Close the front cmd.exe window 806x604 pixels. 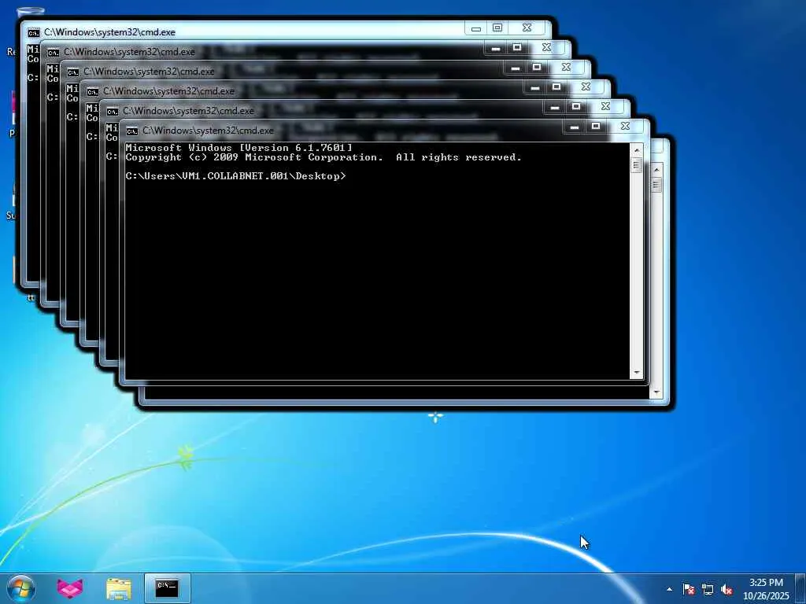click(625, 127)
